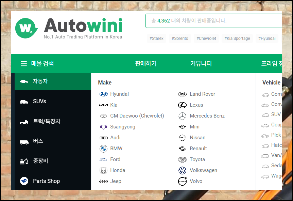
Task: Choose Mercedes Benz from the Make list
Action: pos(207,116)
